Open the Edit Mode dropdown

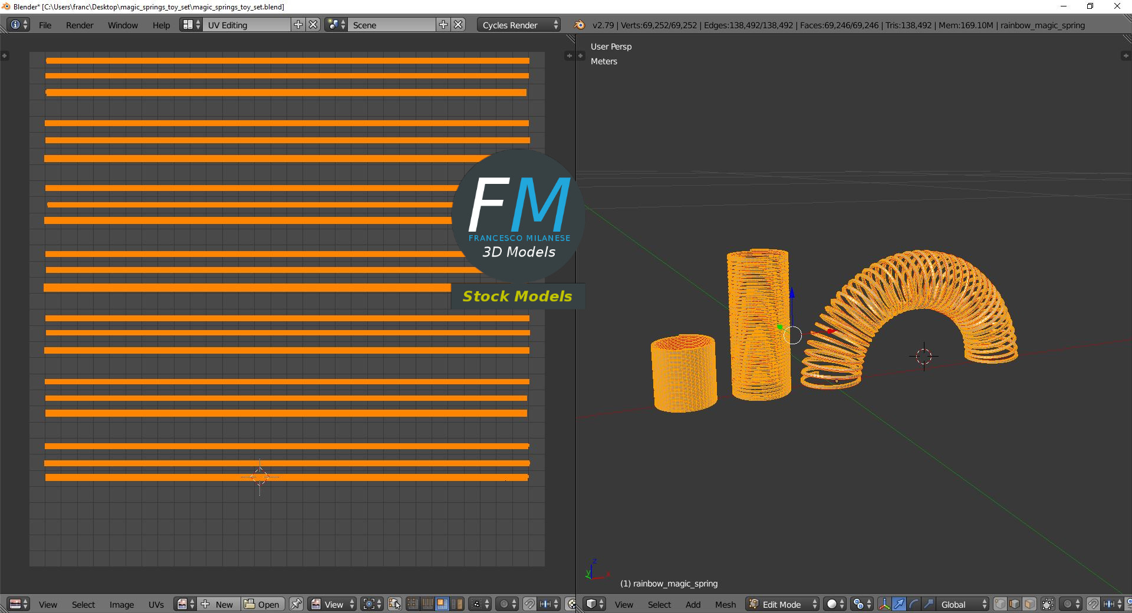pos(782,604)
